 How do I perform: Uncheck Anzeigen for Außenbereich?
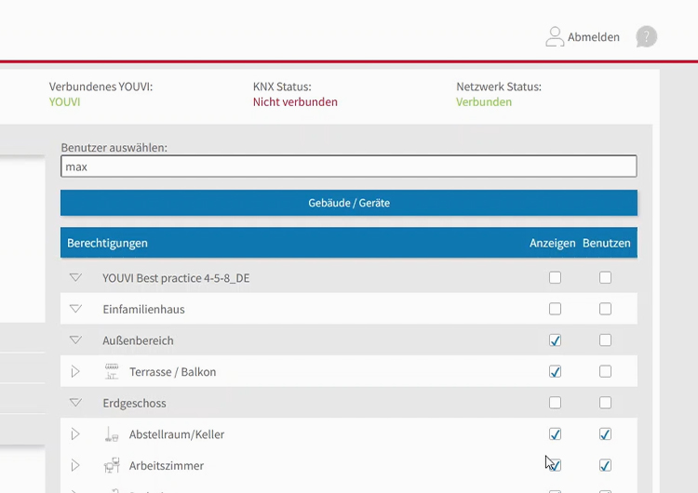555,340
